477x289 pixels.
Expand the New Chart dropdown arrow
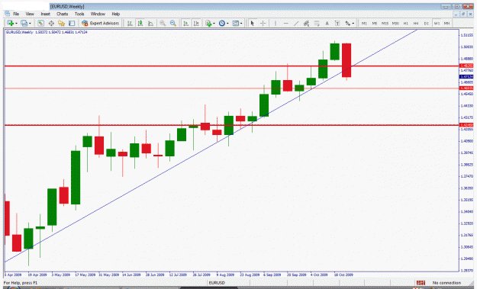click(16, 24)
